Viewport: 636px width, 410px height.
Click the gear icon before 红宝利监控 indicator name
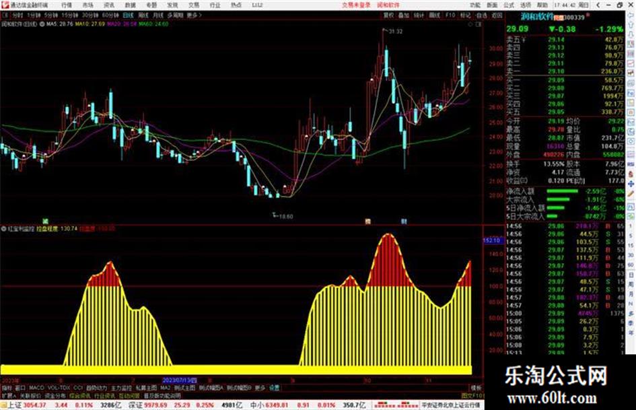[3, 229]
